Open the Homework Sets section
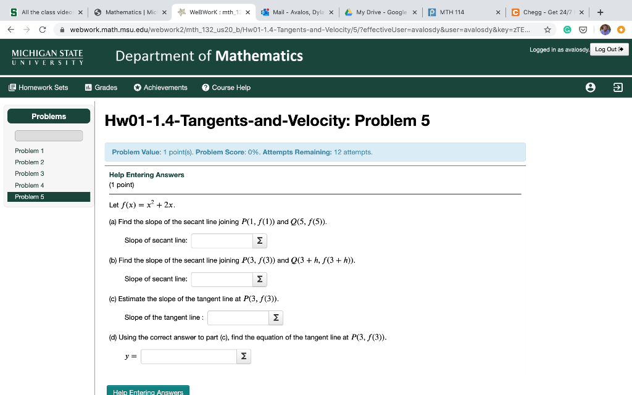 (x=38, y=87)
